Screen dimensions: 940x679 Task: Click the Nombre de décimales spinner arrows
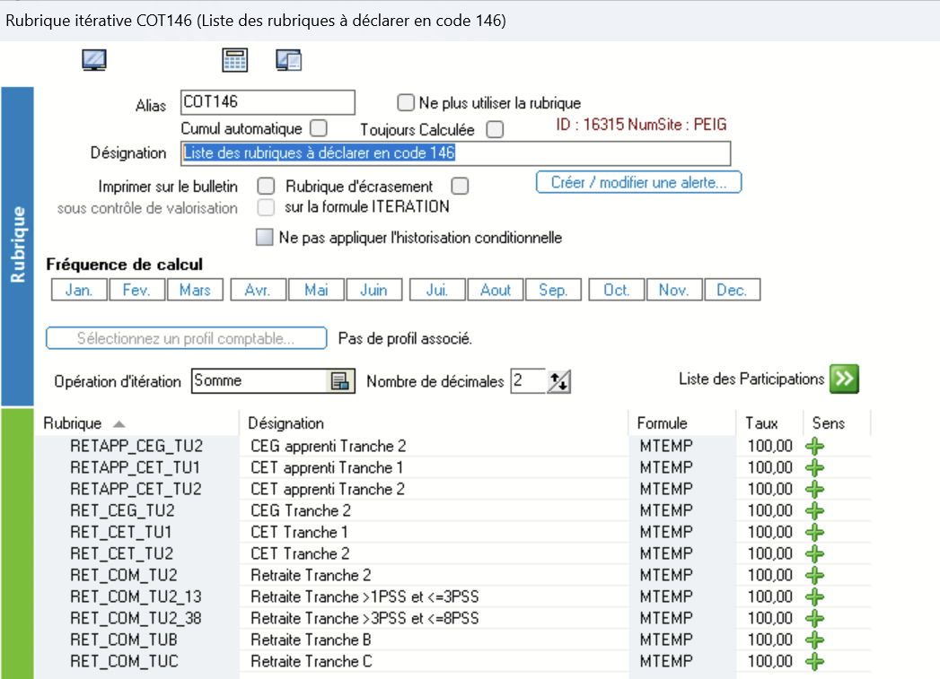pyautogui.click(x=559, y=381)
